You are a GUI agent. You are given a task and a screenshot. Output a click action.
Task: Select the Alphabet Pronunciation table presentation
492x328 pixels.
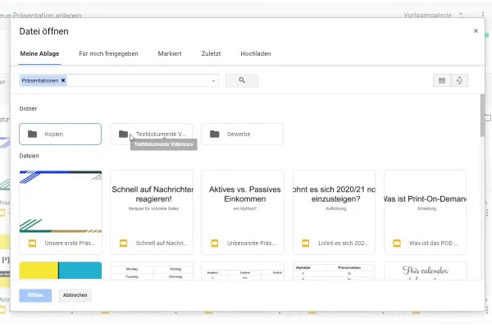335,271
